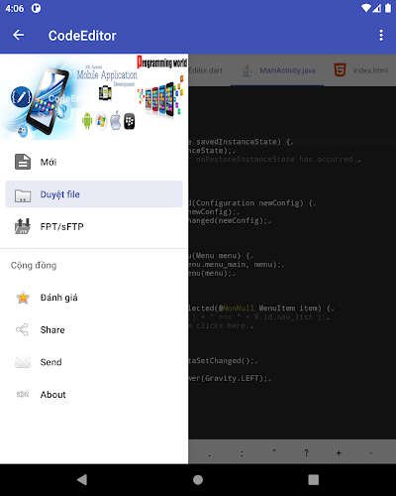Tap the CodeEditor logo in drawer header

coord(21,97)
